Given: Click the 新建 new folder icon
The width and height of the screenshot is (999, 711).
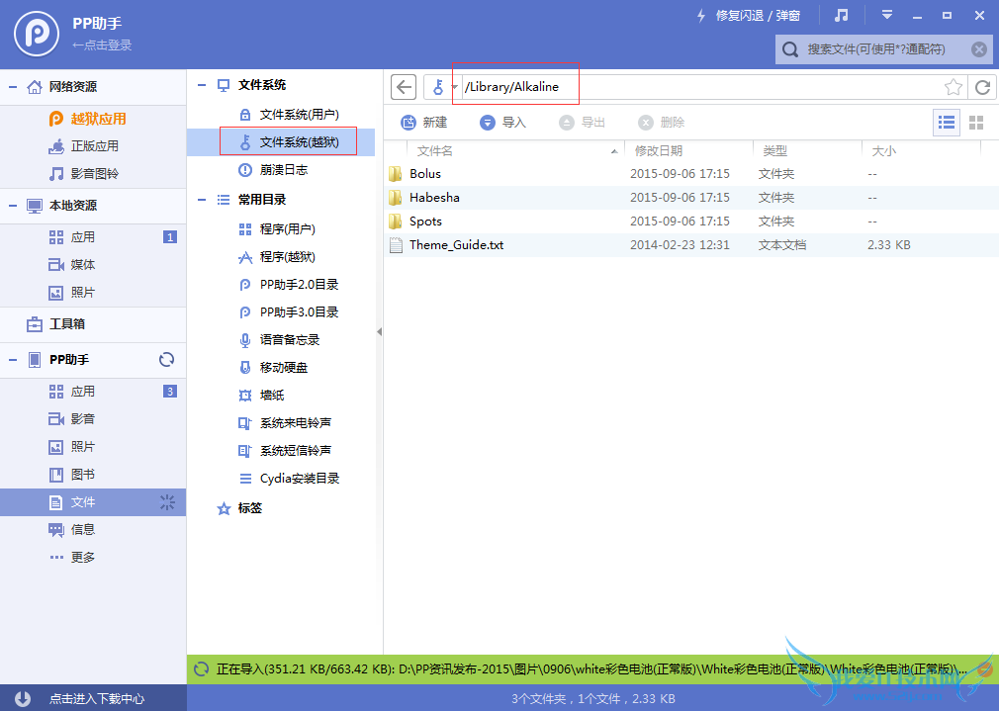Looking at the screenshot, I should pos(409,123).
